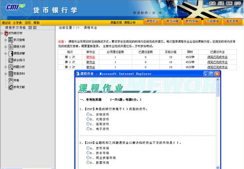Open the last orange tab on the right

pos(233,21)
